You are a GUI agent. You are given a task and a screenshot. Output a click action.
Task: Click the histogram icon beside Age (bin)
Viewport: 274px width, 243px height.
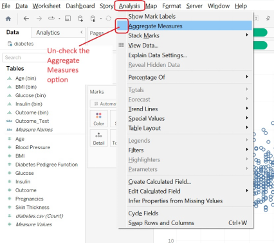10,78
